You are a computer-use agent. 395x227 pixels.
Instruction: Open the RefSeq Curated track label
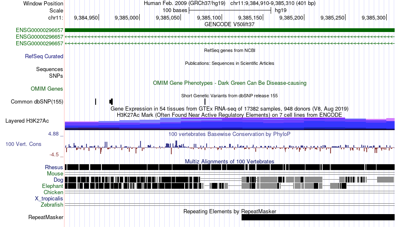[44, 56]
